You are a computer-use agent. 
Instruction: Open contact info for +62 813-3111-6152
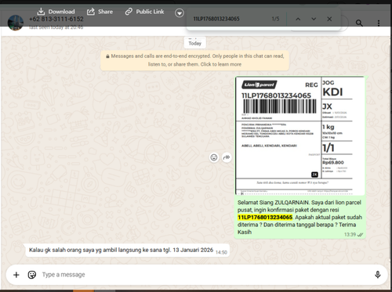(x=56, y=19)
